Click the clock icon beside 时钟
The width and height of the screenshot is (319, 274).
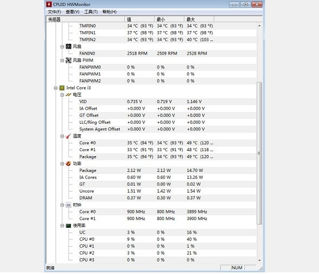(69, 205)
